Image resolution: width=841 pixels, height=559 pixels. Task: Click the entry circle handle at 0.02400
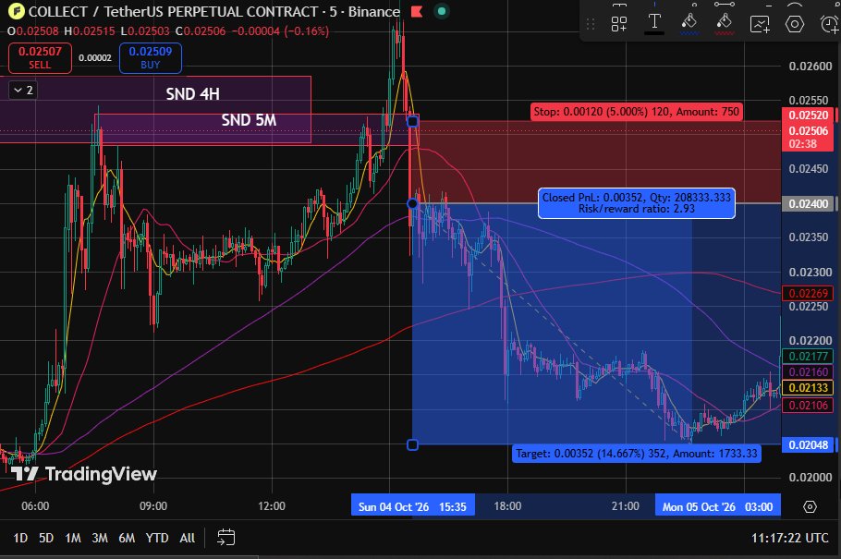click(x=412, y=203)
